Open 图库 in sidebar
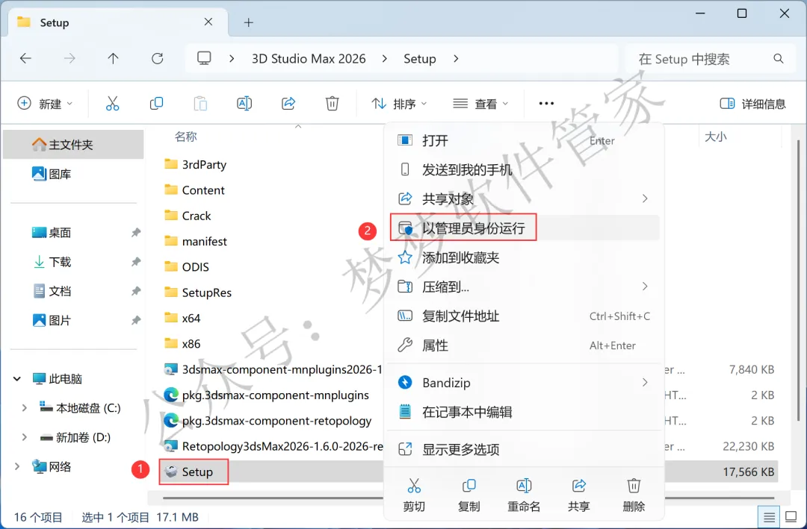Viewport: 807px width, 529px height. [x=73, y=174]
